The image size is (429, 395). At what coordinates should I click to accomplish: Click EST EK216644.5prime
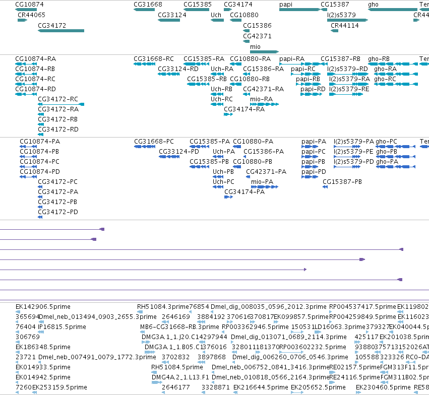[x=261, y=387]
